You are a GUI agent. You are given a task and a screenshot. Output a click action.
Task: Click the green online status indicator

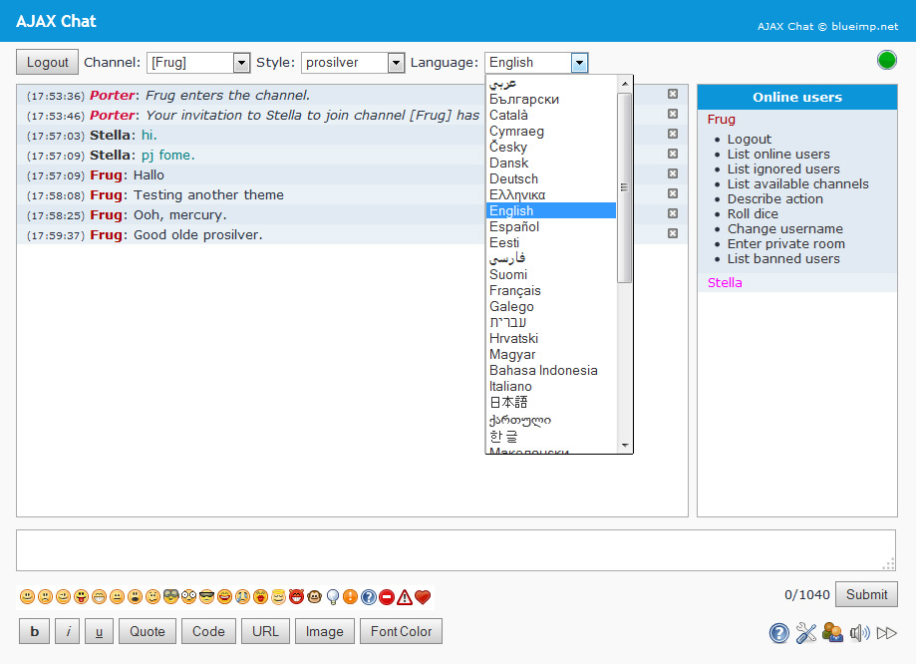886,60
